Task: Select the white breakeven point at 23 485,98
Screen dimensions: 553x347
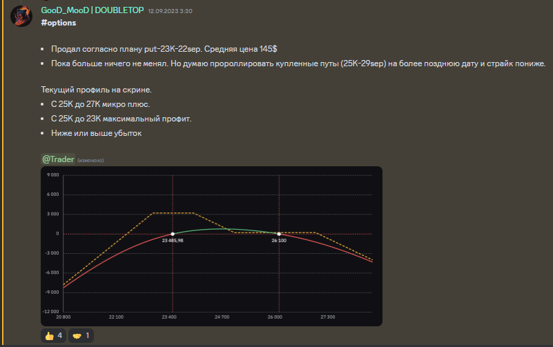Action: pyautogui.click(x=173, y=234)
